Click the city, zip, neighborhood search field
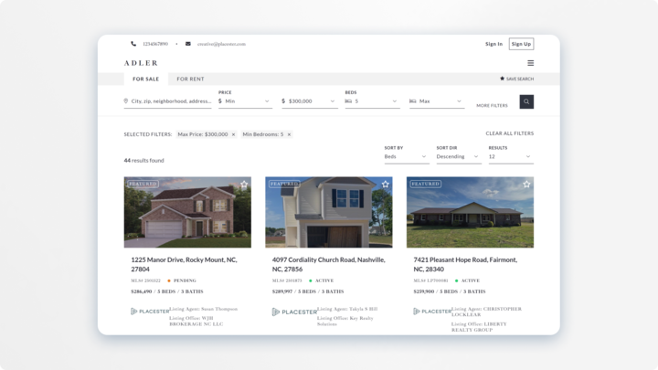The height and width of the screenshot is (370, 658). coord(171,101)
